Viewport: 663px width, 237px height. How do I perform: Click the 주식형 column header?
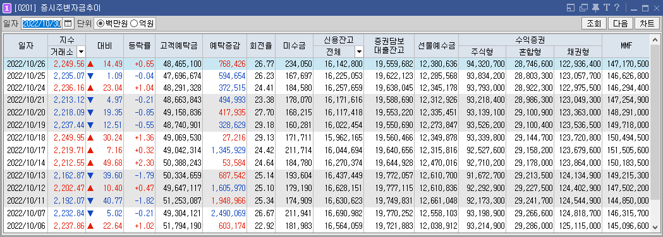pos(482,52)
